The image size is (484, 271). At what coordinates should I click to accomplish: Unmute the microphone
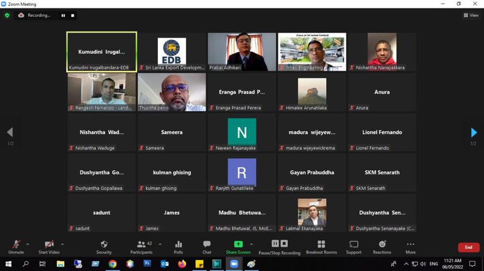16,247
